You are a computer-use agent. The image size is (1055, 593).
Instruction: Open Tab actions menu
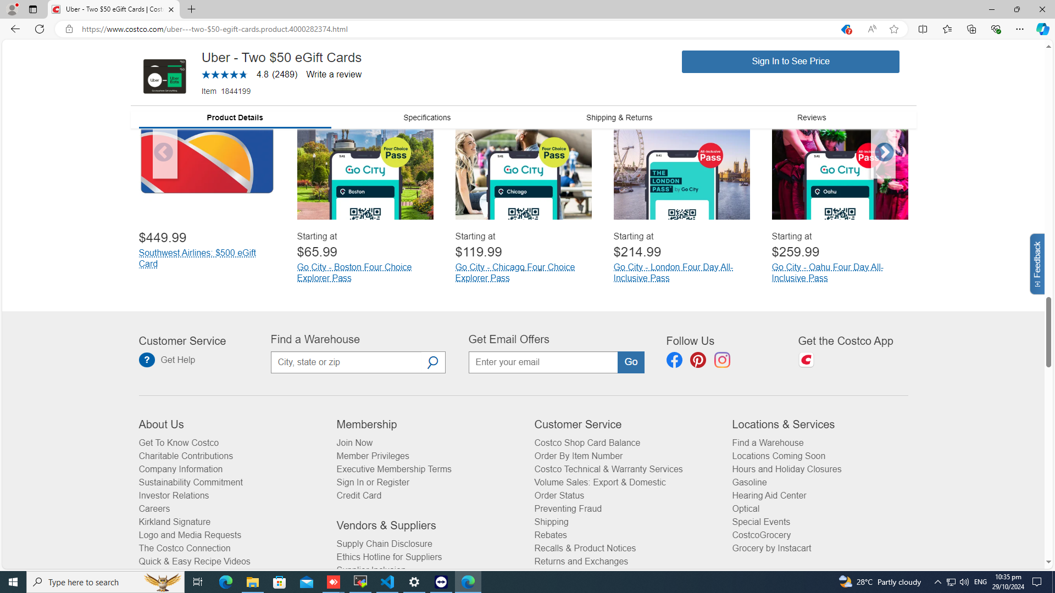tap(32, 9)
